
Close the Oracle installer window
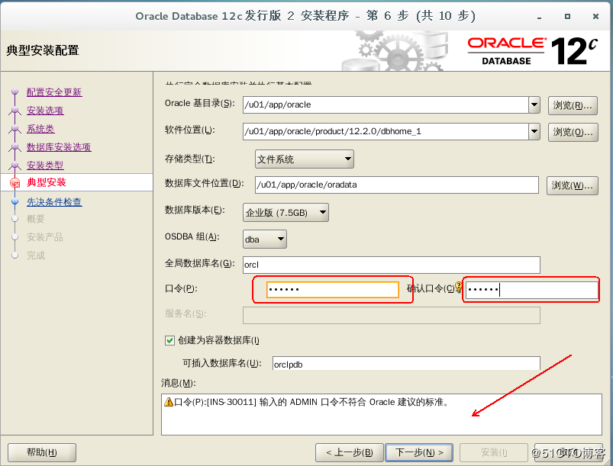click(x=595, y=17)
